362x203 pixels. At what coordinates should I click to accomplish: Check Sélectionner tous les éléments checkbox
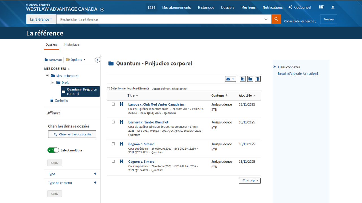[108, 89]
